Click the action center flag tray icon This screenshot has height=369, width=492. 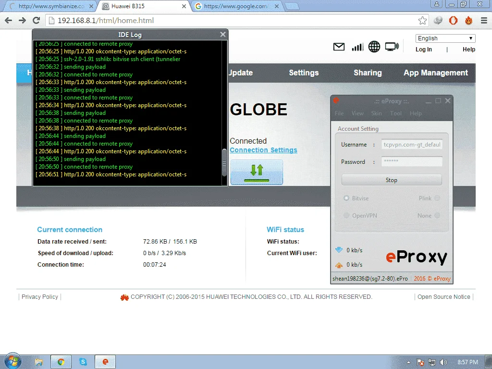[x=420, y=362]
